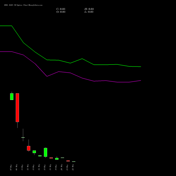Click the "08 May" date label

[x=17, y=167]
